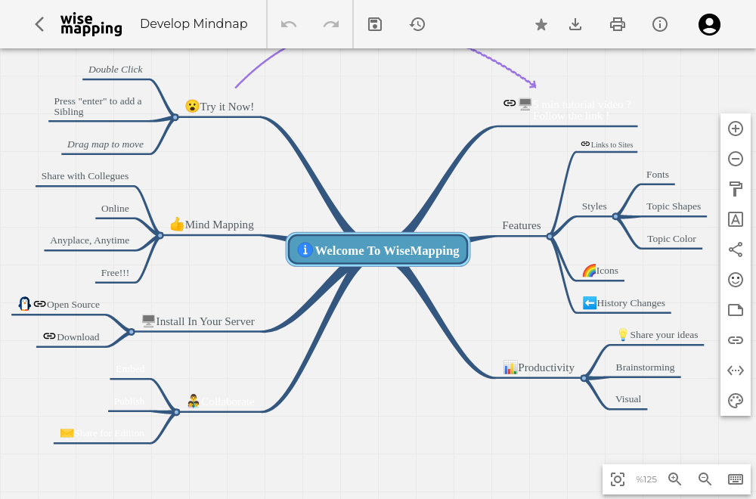Collapse the Features branch node
This screenshot has height=499, width=756.
tap(550, 236)
